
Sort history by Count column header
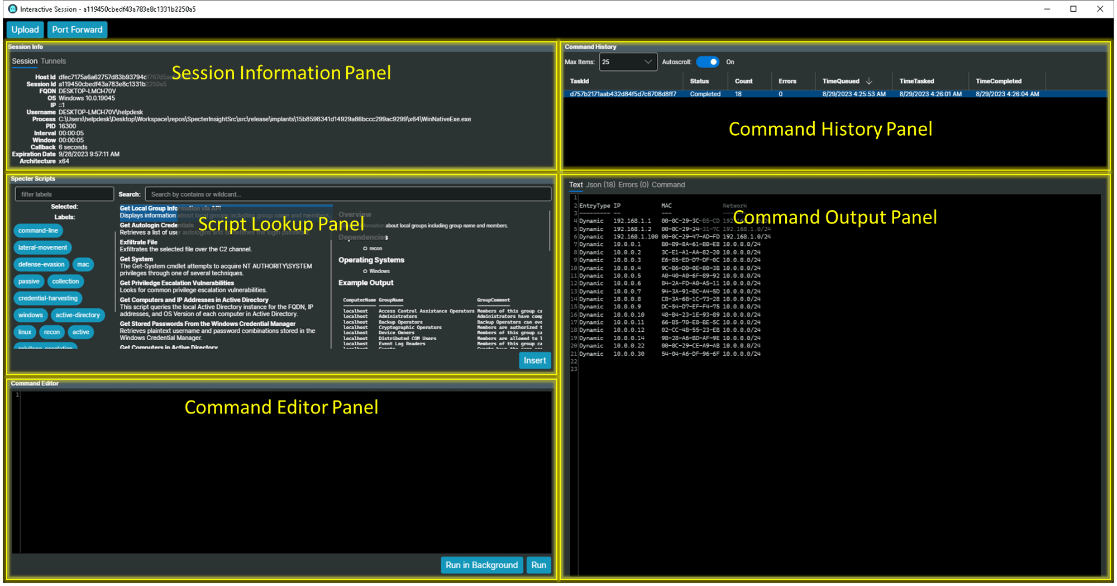click(743, 82)
